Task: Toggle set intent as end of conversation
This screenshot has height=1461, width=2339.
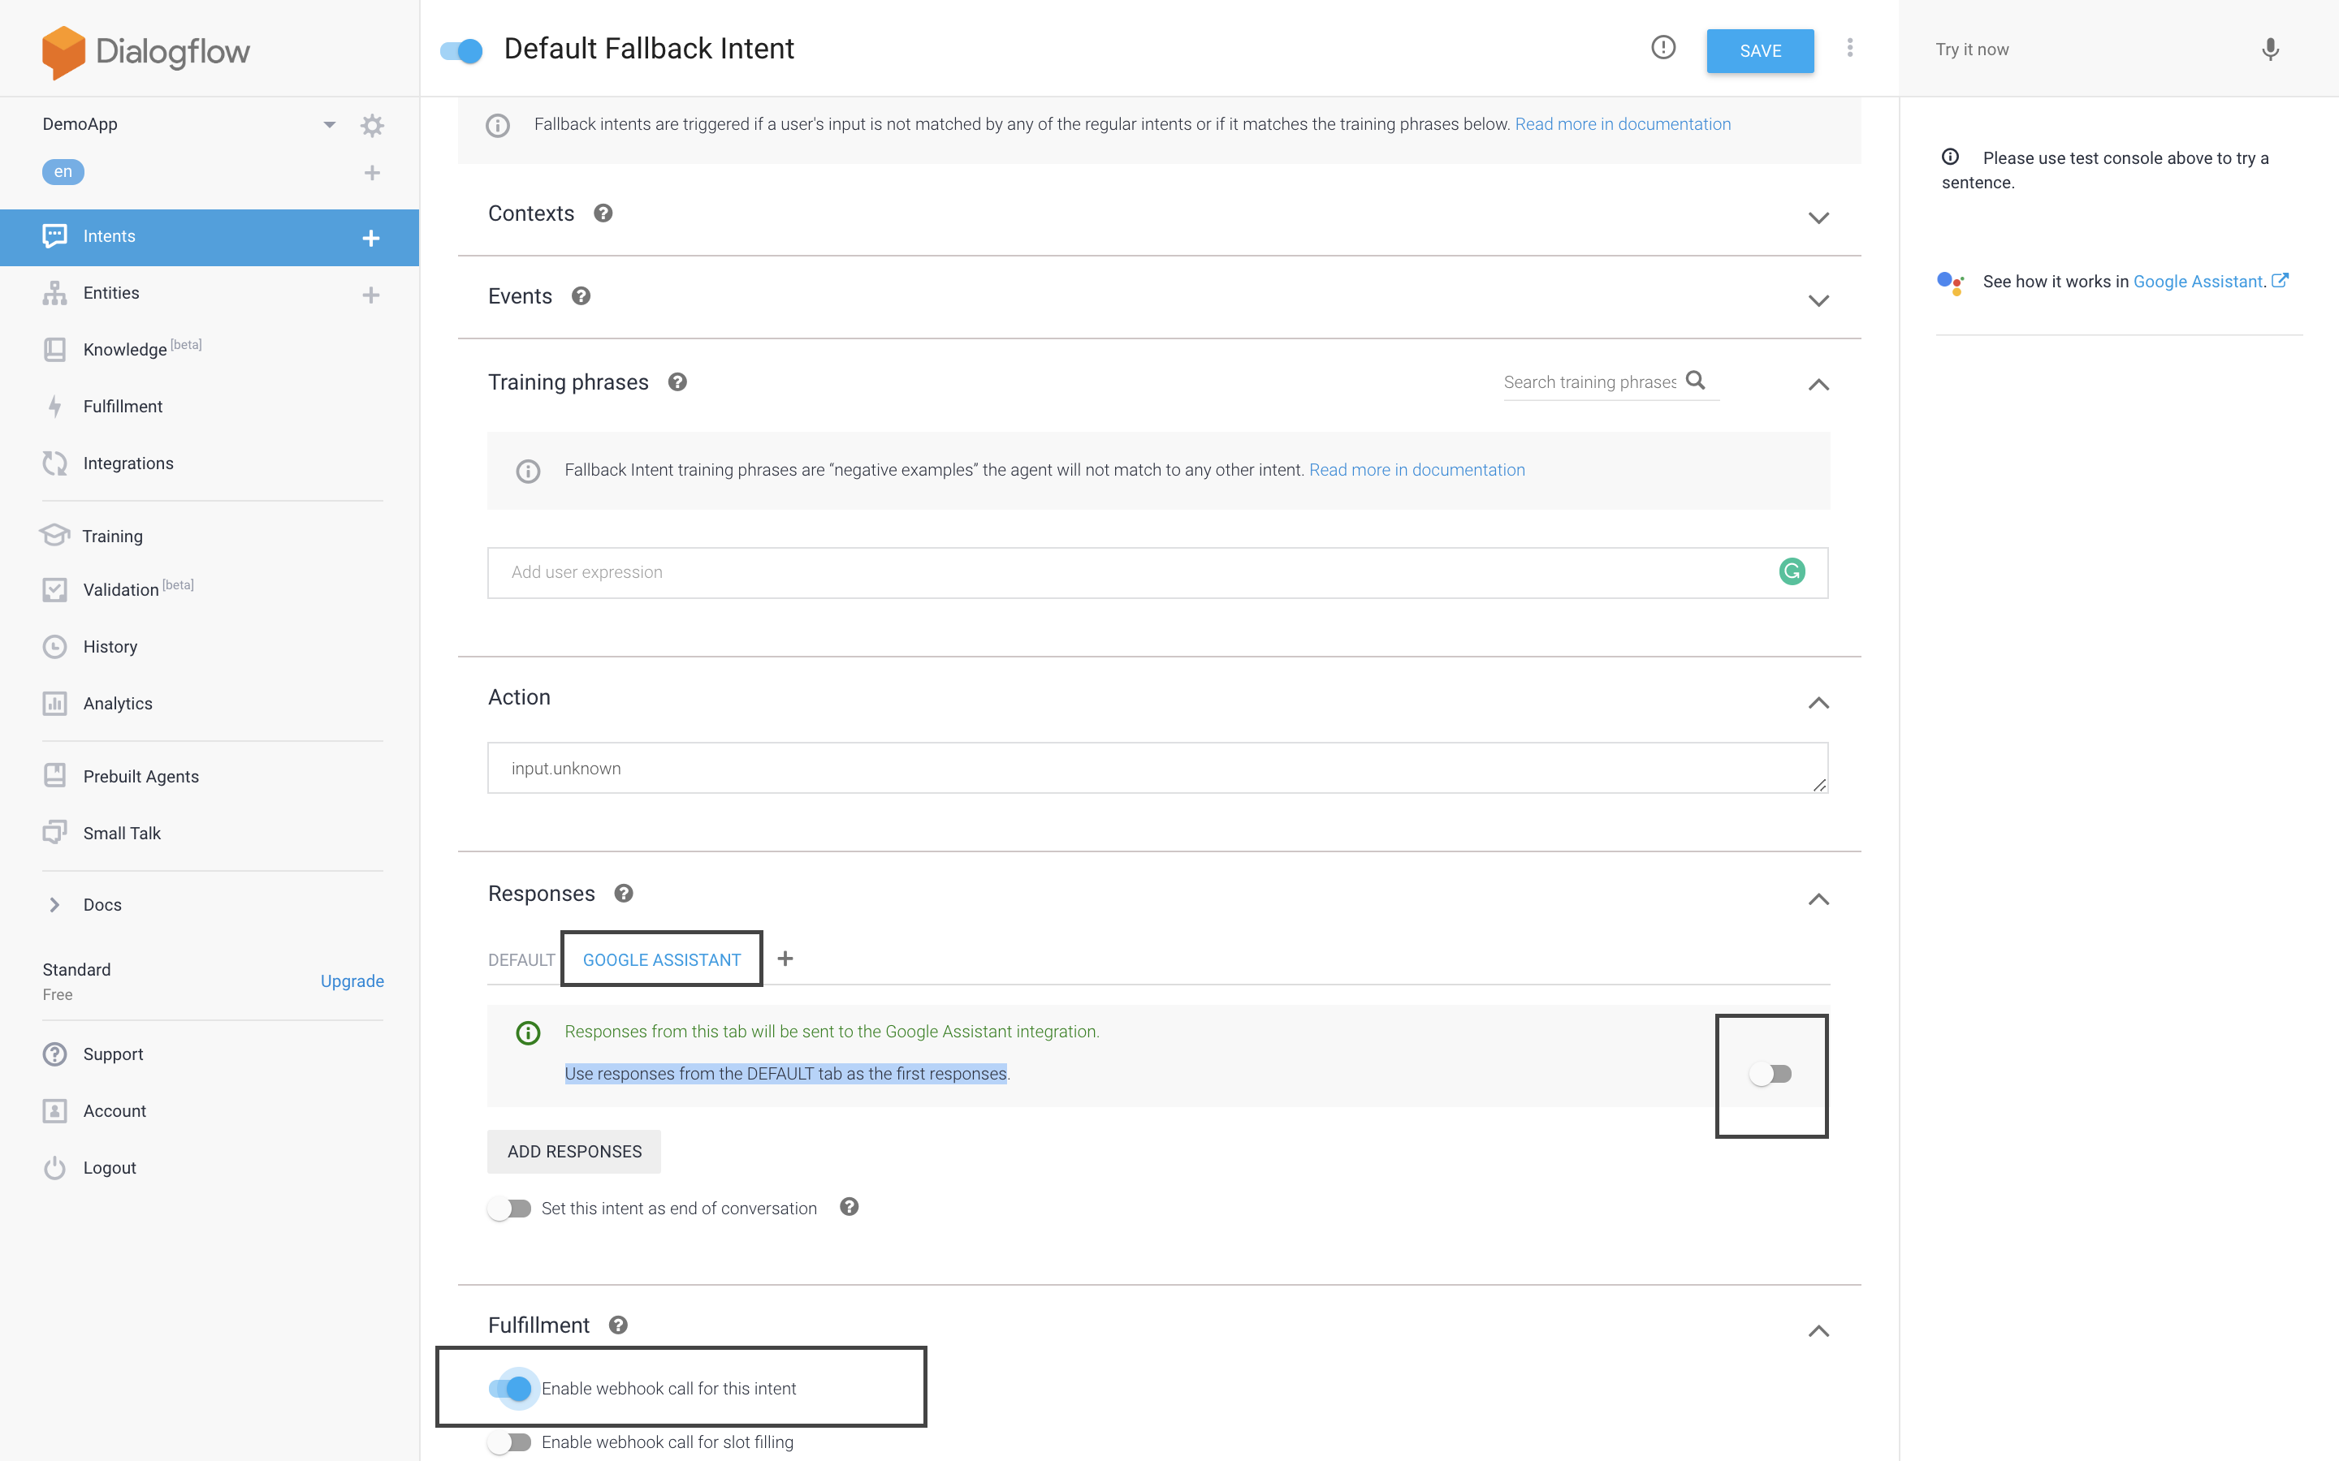Action: [x=509, y=1209]
